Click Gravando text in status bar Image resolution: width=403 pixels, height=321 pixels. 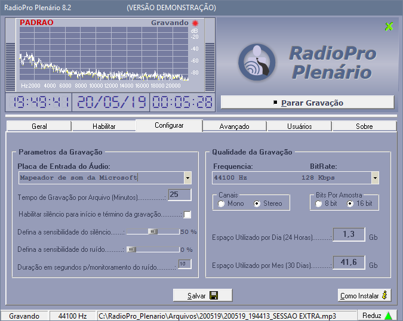coord(24,316)
